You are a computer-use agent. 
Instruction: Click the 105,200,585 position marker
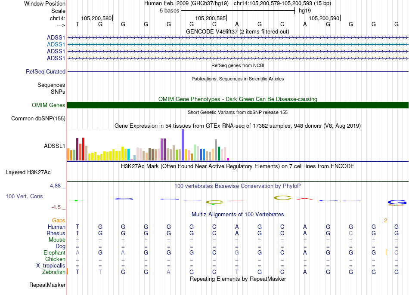[210, 18]
